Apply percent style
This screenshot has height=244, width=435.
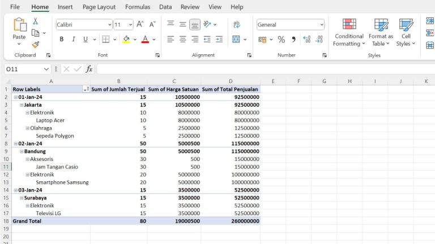coord(282,40)
